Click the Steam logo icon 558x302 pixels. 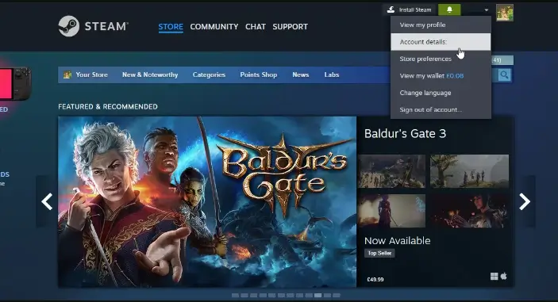69,26
